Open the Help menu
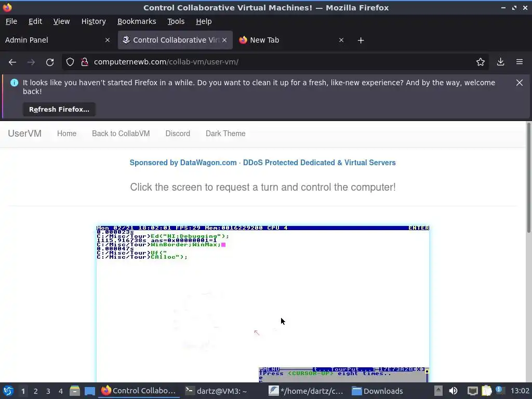The image size is (532, 399). (204, 21)
